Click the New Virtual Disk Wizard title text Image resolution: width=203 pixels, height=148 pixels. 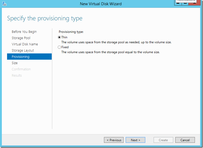(101, 4)
